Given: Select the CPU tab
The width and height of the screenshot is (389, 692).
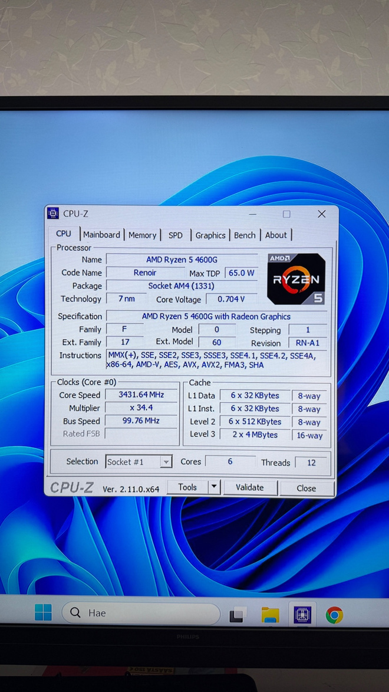Looking at the screenshot, I should tap(64, 234).
